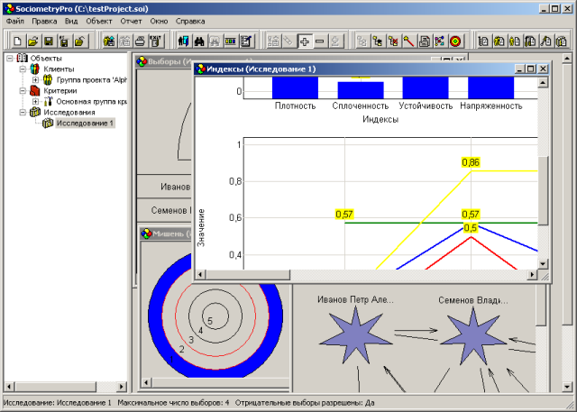Viewport: 577px width, 412px height.
Task: Click the Сплоченность blue bar in chart
Action: click(360, 88)
